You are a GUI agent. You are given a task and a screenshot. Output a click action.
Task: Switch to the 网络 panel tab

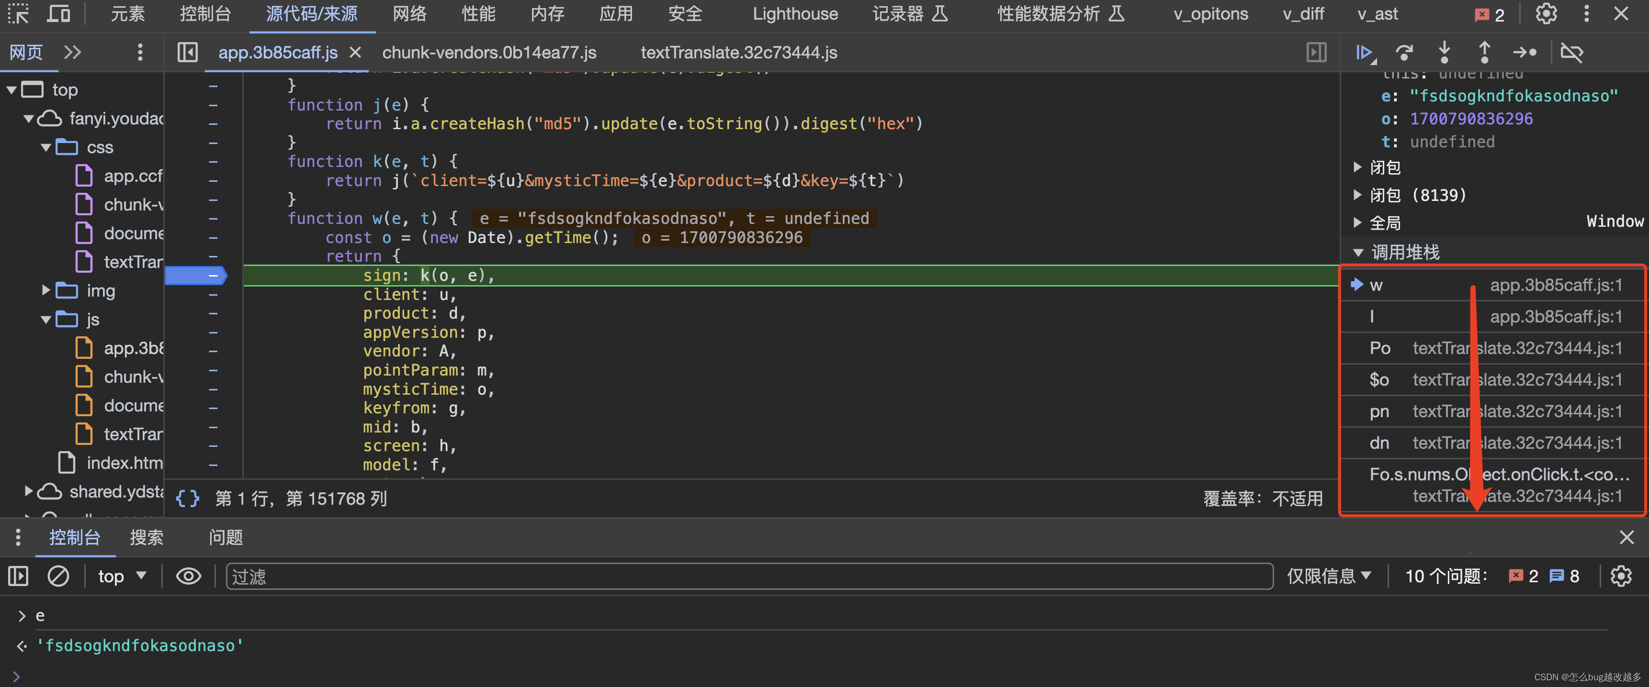pos(410,14)
